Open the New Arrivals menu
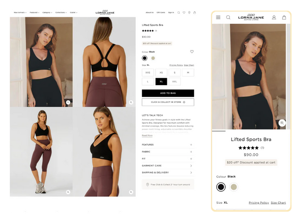Image resolution: width=297 pixels, height=224 pixels. click(20, 12)
